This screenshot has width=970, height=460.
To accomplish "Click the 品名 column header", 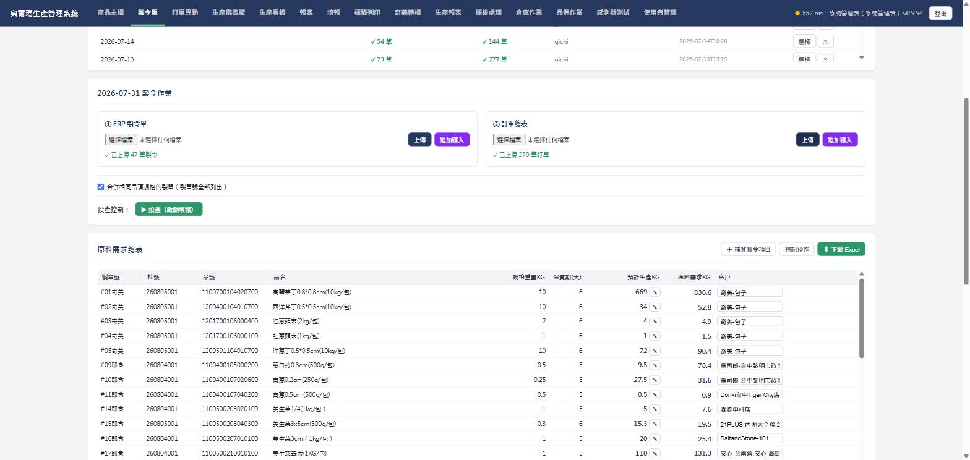I will tap(280, 277).
